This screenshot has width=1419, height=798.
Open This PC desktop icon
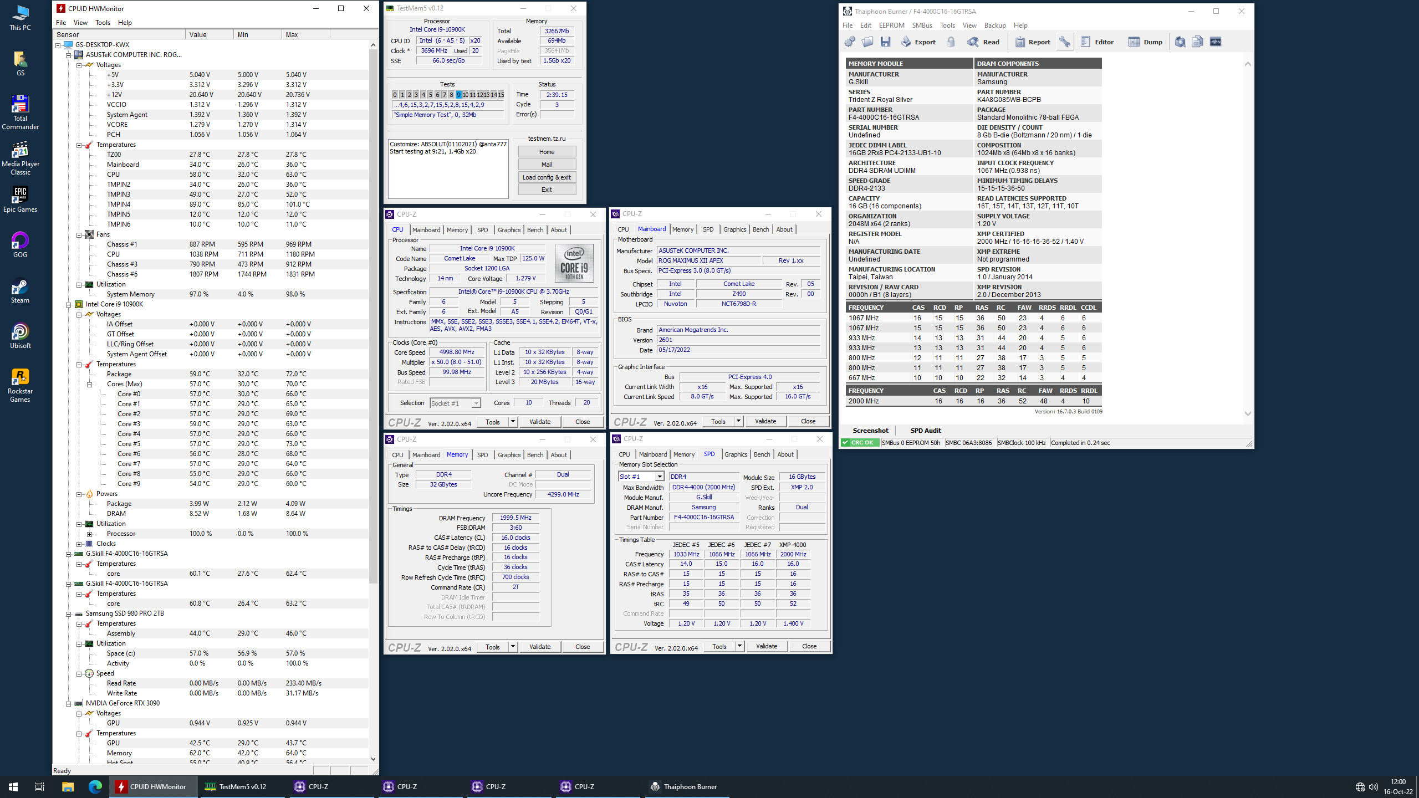(20, 18)
